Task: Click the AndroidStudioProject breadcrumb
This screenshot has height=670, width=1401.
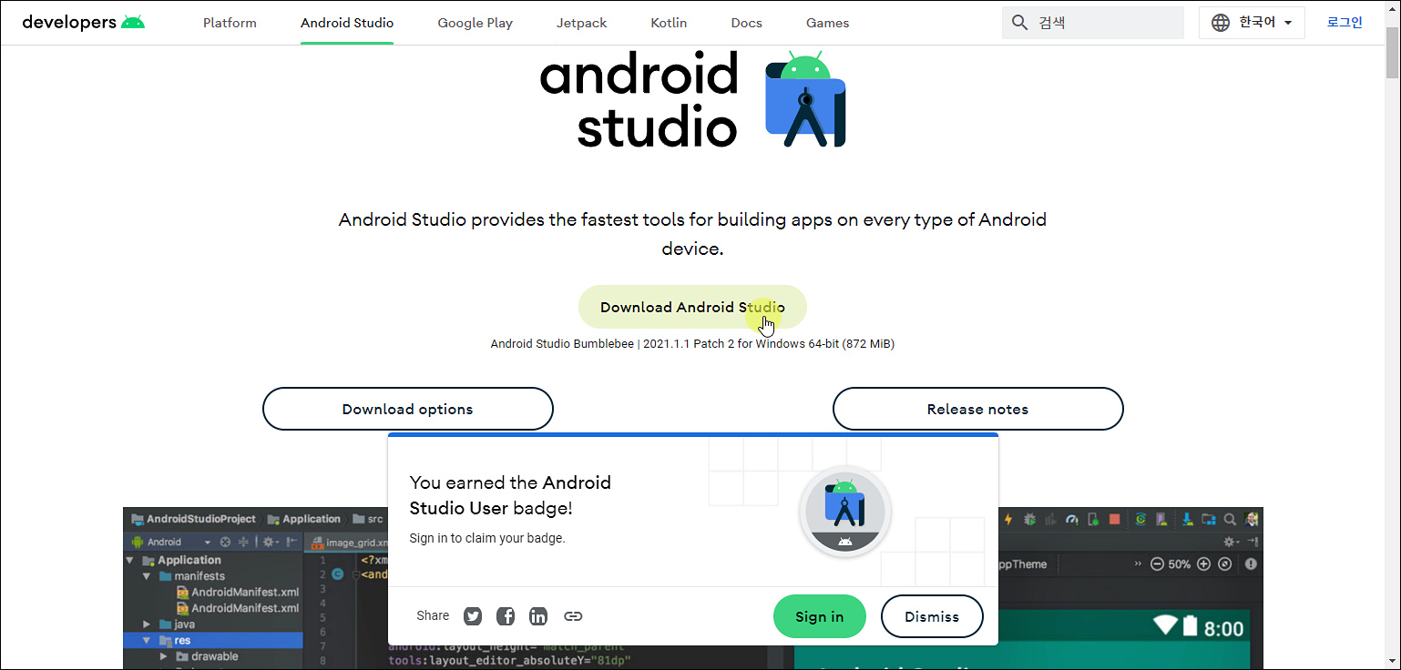Action: coord(194,519)
